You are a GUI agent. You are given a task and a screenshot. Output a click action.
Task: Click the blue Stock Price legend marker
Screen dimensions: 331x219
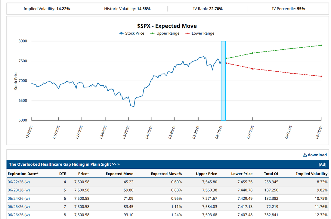121,33
